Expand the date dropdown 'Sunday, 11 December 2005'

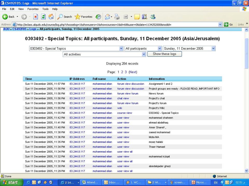(213, 48)
